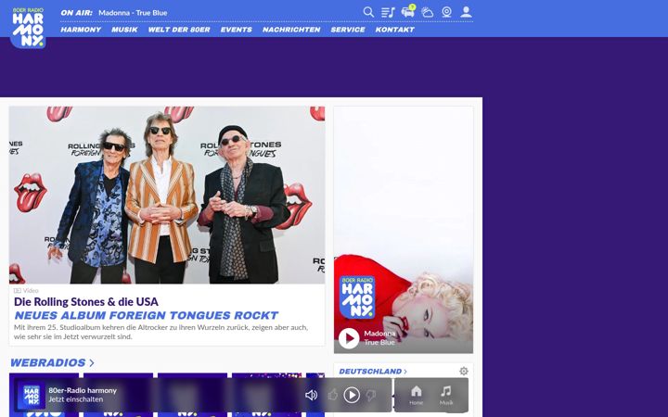Open the weather cloud icon

(x=428, y=12)
